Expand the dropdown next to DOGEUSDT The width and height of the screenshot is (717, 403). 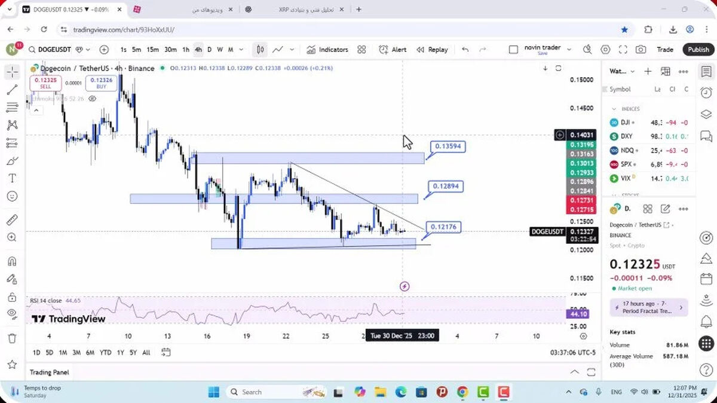pyautogui.click(x=88, y=50)
